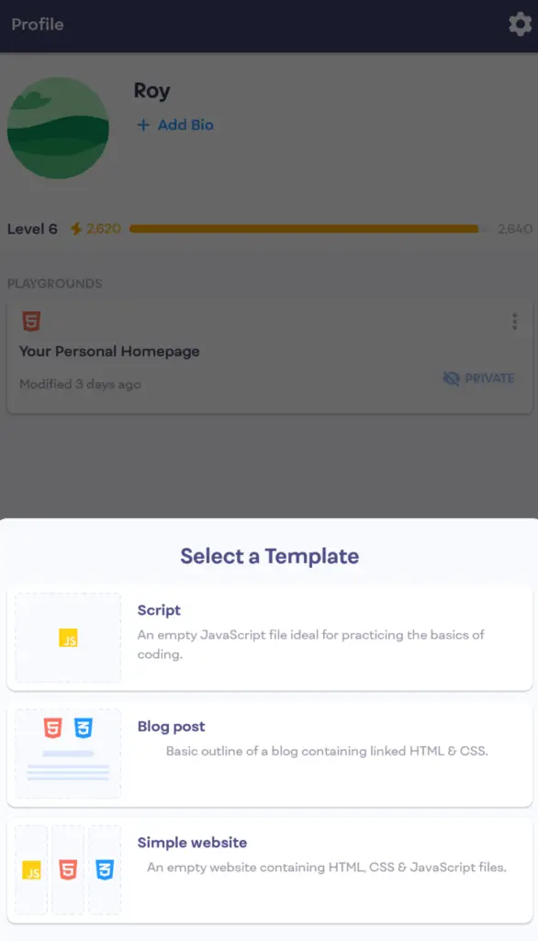Screen dimensions: 538x941
Task: Click the JS icon in Script template
Action: coord(68,638)
